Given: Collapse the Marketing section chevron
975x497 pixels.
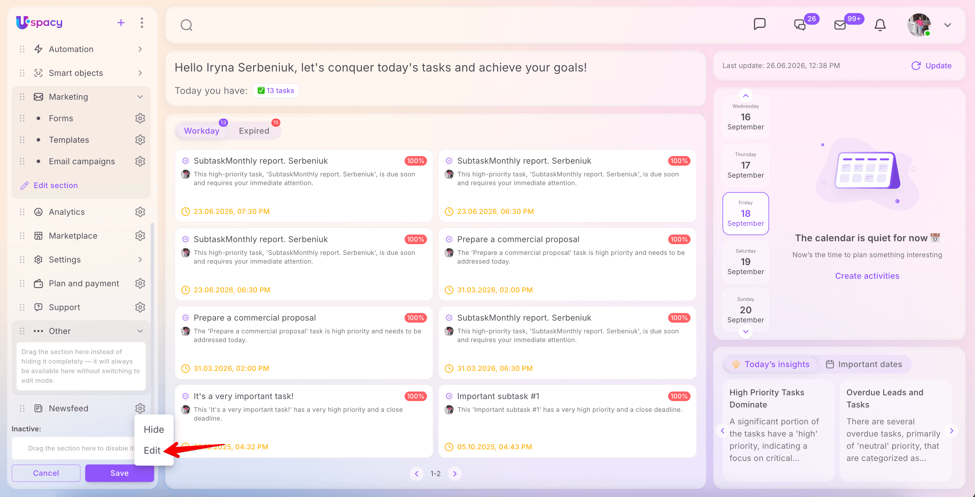Looking at the screenshot, I should click(140, 97).
